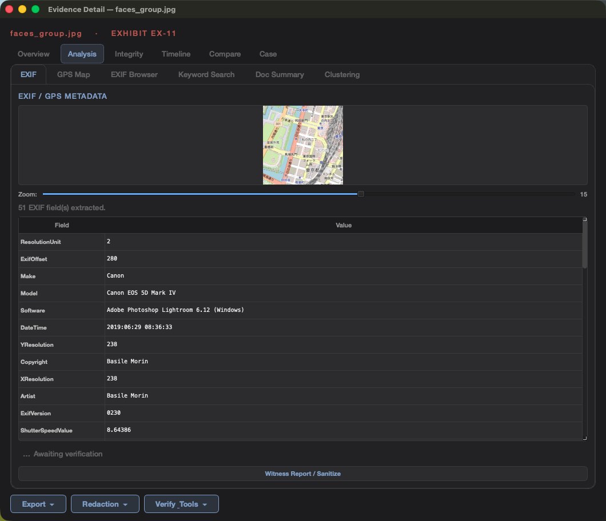Click the YResolution value 238

pyautogui.click(x=344, y=344)
